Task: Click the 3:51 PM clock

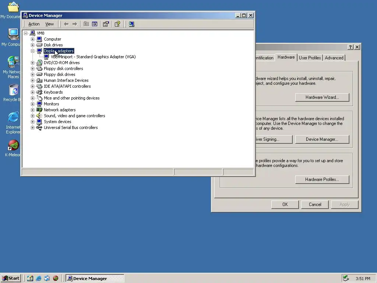Action: [x=363, y=279]
